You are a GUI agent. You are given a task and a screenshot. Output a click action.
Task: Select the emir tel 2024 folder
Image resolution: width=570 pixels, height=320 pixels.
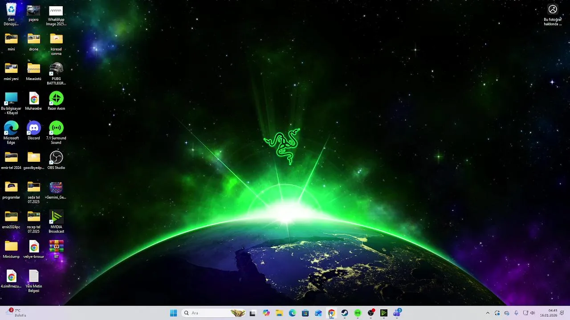[x=11, y=161]
